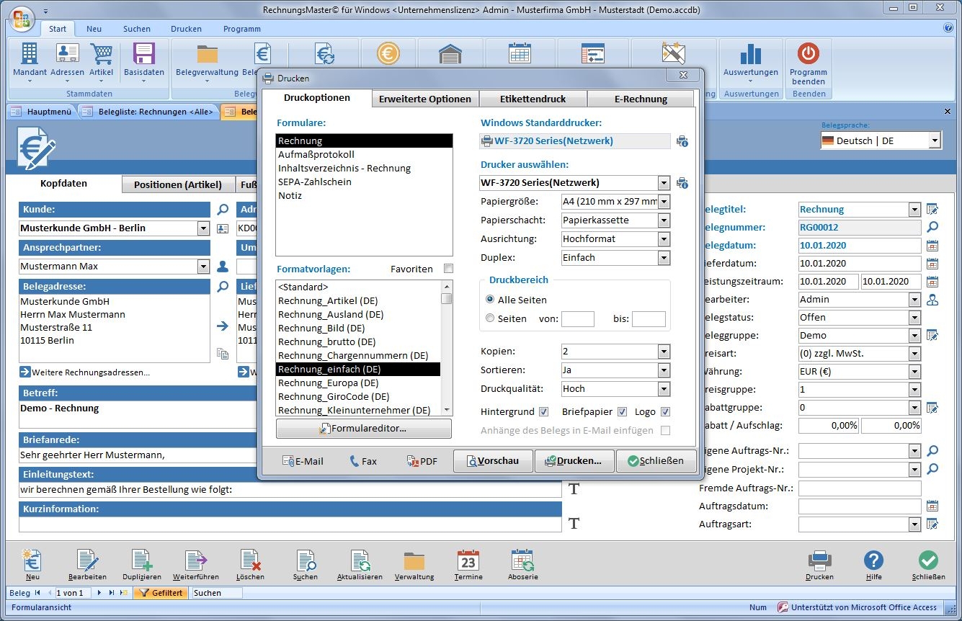
Task: Open the Belegsprache dropdown
Action: coord(935,140)
